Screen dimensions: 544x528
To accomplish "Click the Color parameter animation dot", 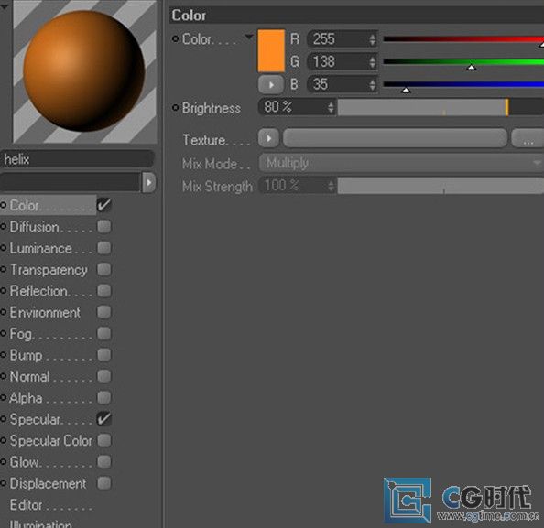I will pos(176,39).
